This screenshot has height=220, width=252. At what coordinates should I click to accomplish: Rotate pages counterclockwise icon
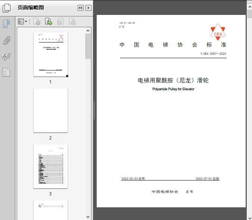pyautogui.click(x=60, y=22)
